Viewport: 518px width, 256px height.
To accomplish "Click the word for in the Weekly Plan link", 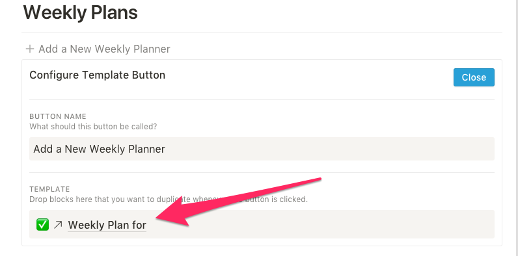I will pyautogui.click(x=139, y=225).
